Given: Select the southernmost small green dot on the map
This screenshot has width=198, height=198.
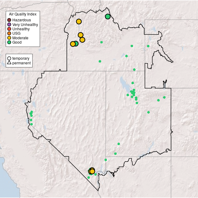Looking at the screenshot, I should click(x=88, y=178).
